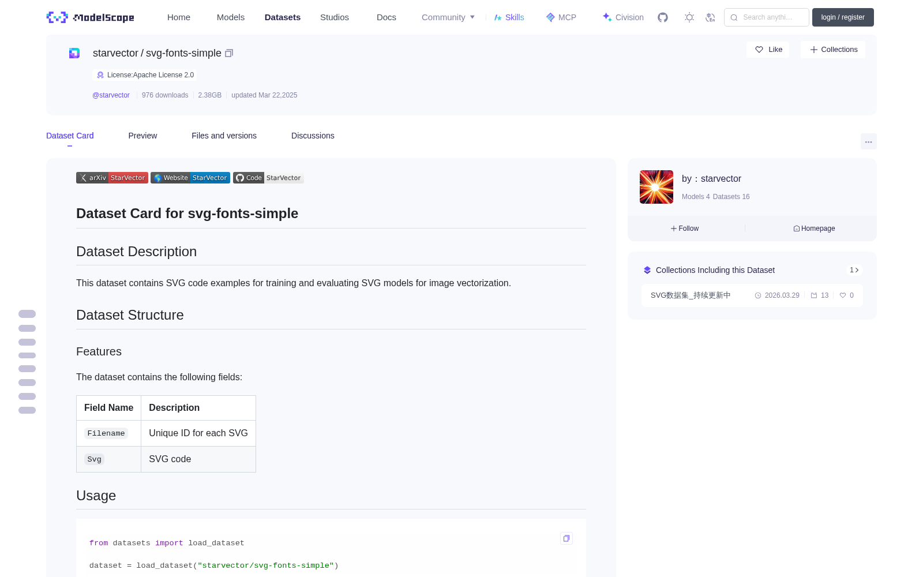The image size is (923, 577).
Task: Jump using the first outline nav pill
Action: point(27,314)
